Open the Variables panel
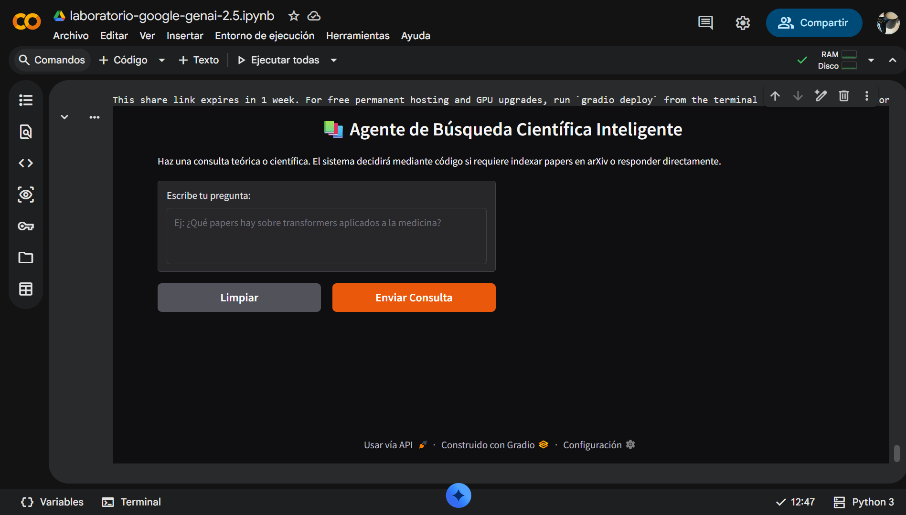Screen dimensions: 906x515 tap(52, 502)
